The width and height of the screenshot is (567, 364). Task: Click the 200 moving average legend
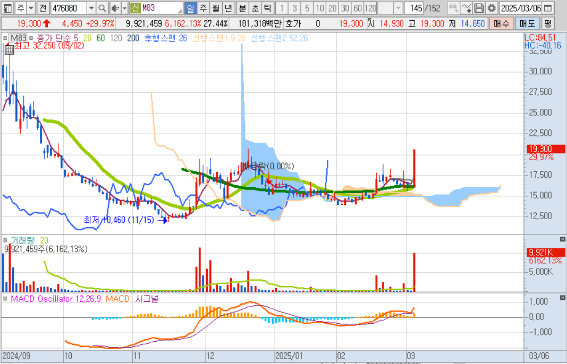[x=133, y=38]
